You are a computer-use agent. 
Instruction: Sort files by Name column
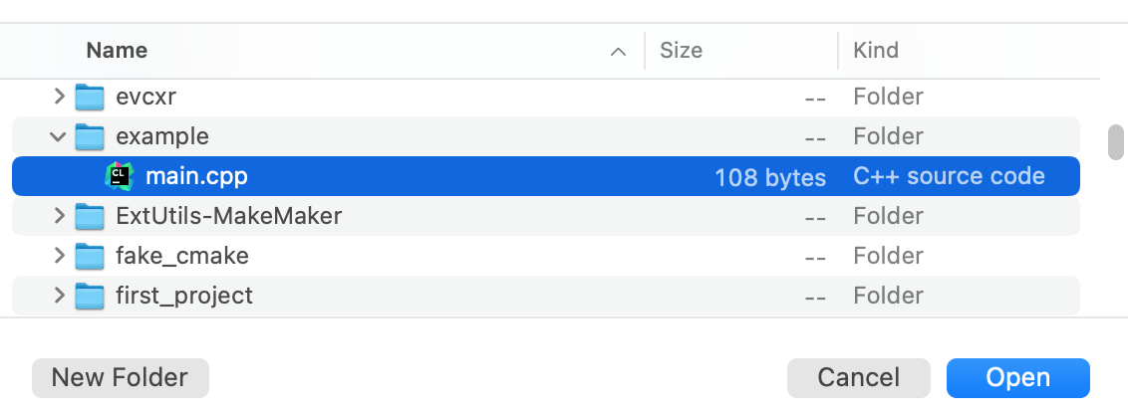[x=118, y=50]
